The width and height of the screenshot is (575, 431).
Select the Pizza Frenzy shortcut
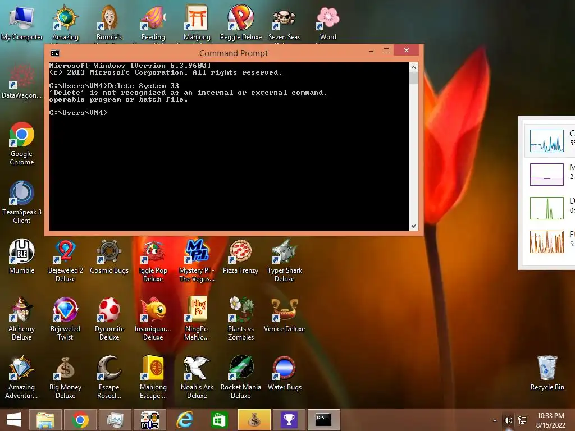click(240, 256)
